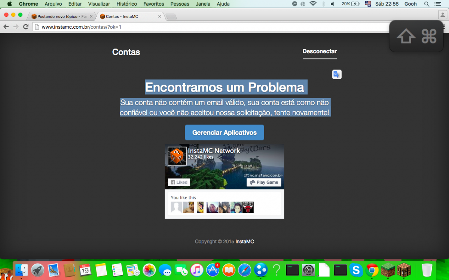Click the InstaMC Network page title

pos(214,151)
